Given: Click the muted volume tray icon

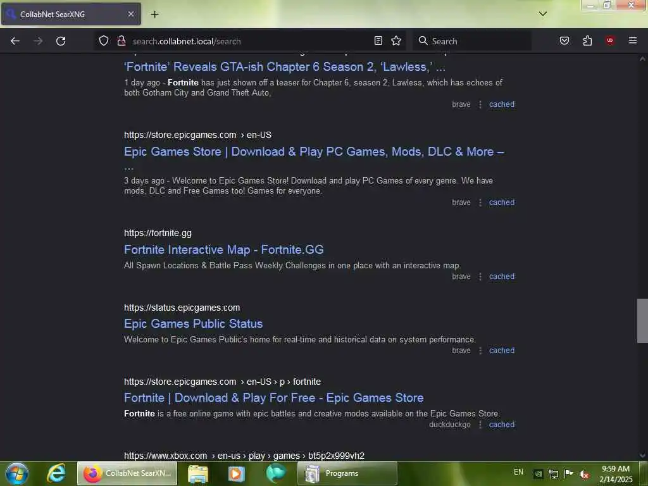Looking at the screenshot, I should pyautogui.click(x=584, y=474).
